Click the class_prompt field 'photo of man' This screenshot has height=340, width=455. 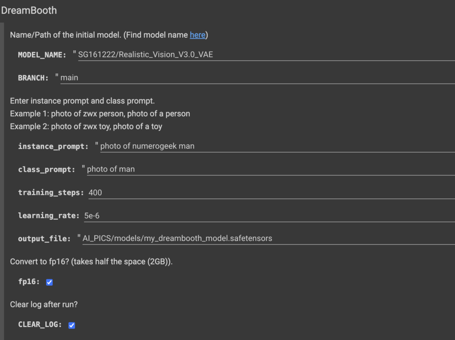271,169
